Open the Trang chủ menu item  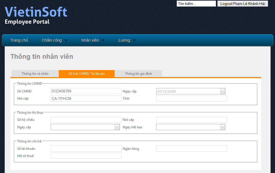pos(19,40)
